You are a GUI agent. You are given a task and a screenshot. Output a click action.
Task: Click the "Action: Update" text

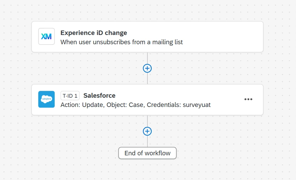point(82,105)
